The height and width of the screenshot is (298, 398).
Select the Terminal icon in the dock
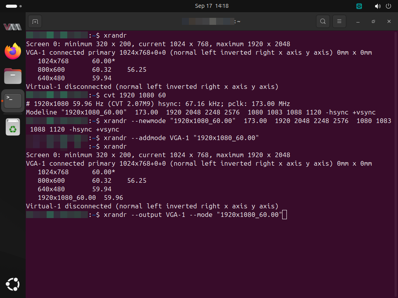coord(13,100)
